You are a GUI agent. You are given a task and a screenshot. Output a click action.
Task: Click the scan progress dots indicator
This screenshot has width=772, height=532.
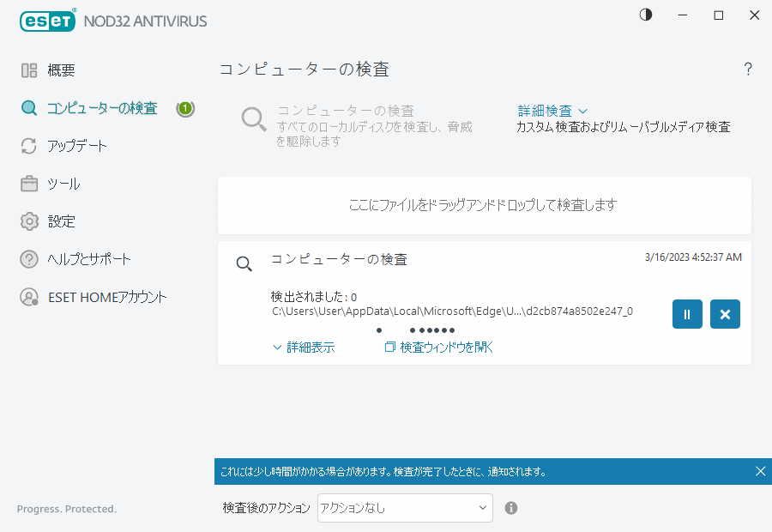point(416,329)
